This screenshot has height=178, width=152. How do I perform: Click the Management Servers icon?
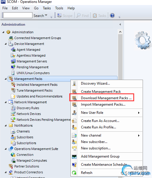click(x=13, y=61)
